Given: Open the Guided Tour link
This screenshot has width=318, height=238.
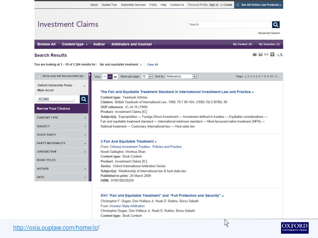Looking at the screenshot, I should pos(109,5).
